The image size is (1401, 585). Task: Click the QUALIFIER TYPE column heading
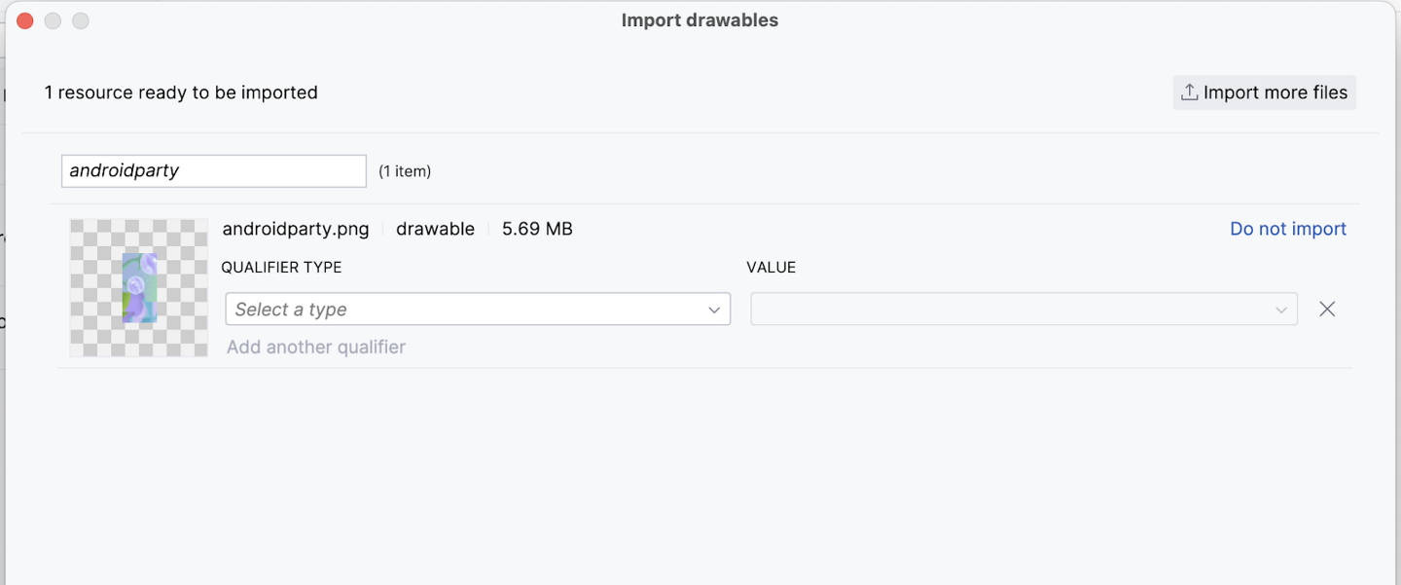pos(281,266)
